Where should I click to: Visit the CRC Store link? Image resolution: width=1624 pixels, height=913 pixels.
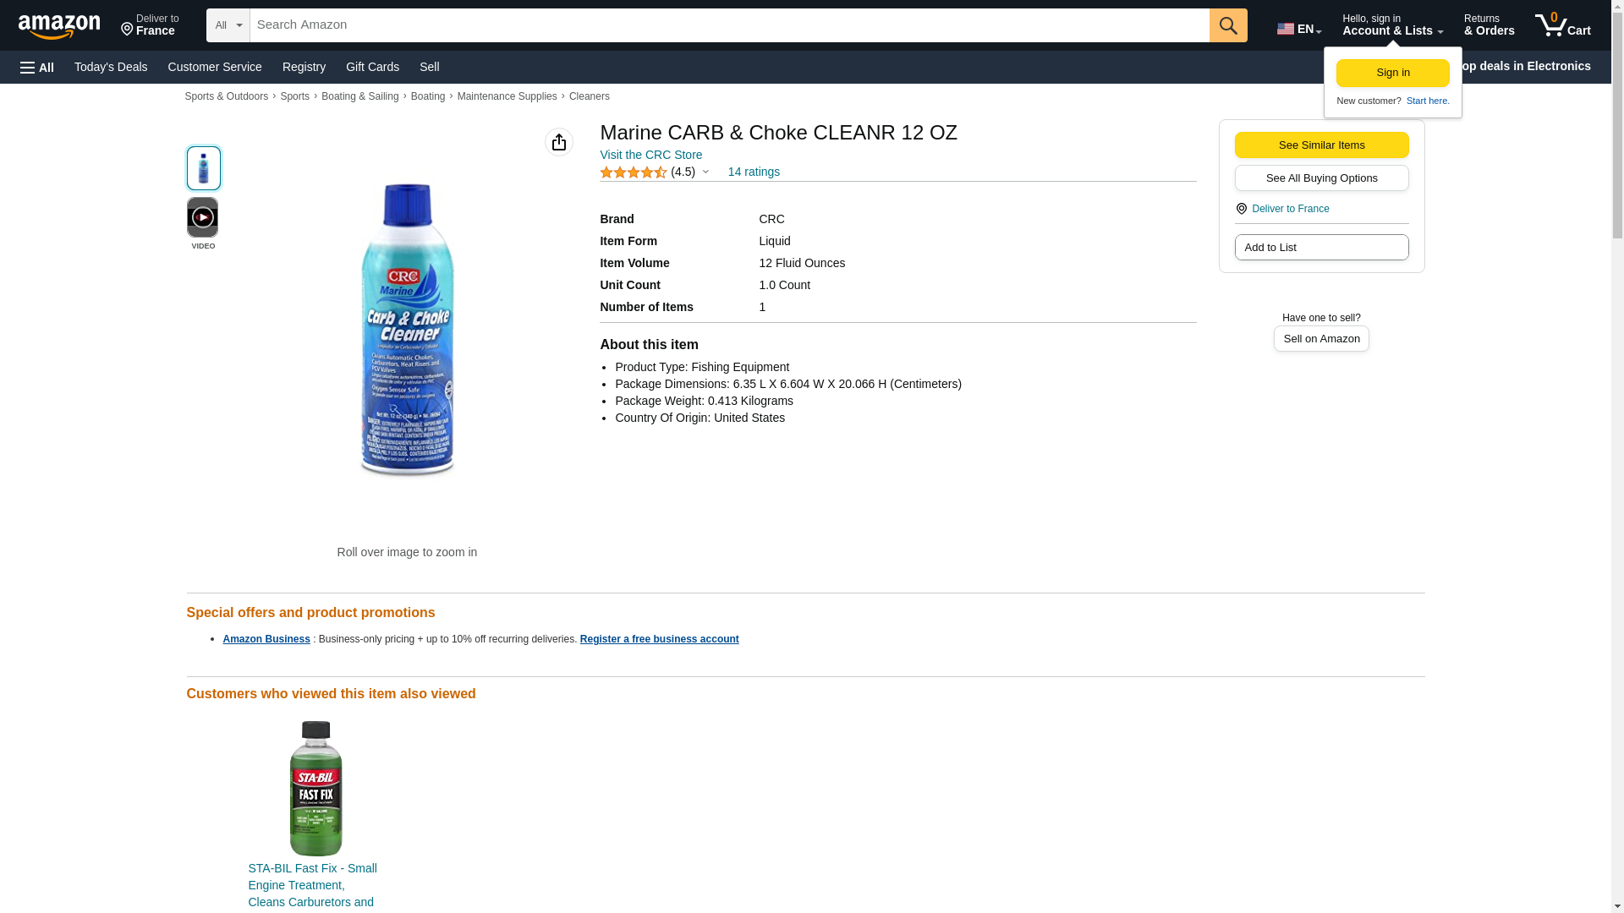click(650, 155)
